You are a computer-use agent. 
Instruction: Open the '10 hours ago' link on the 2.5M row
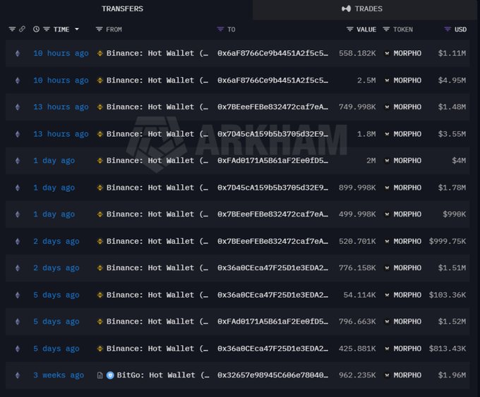[x=61, y=80]
